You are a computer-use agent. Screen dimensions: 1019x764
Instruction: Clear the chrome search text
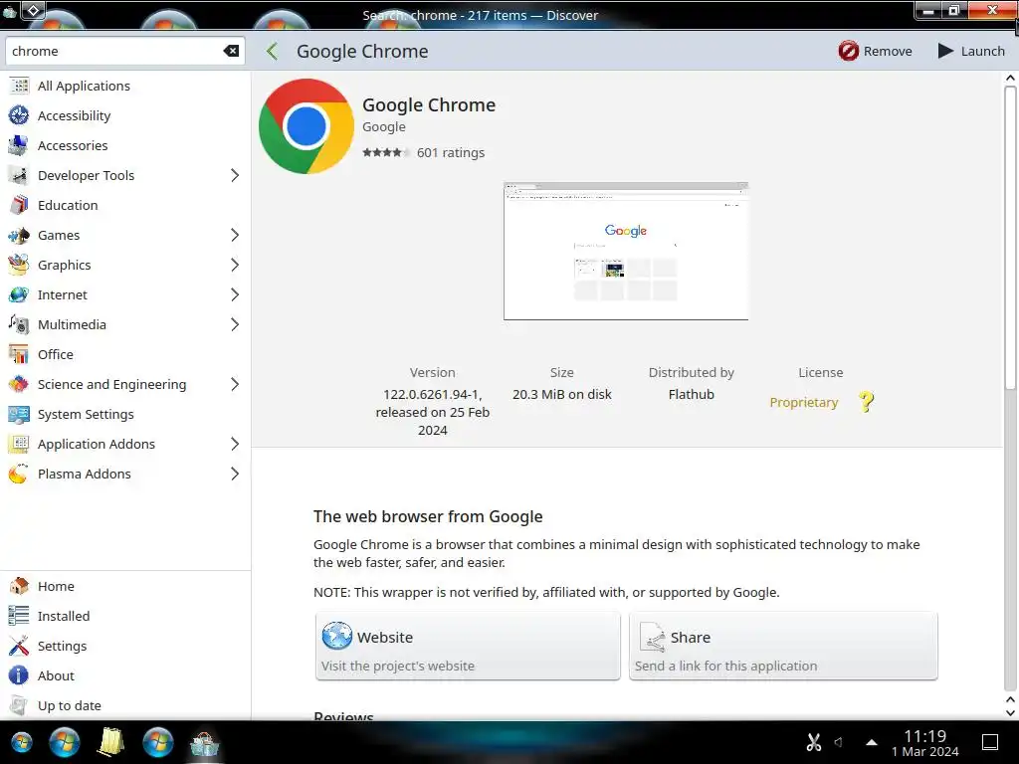231,51
